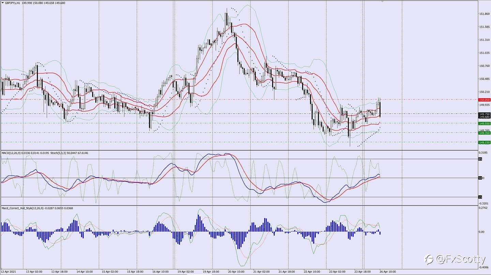This screenshot has width=491, height=275.
Task: Click the 150.485 price axis value
Action: tap(485, 79)
